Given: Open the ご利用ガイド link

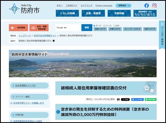Looking at the screenshot, I should point(72,5).
